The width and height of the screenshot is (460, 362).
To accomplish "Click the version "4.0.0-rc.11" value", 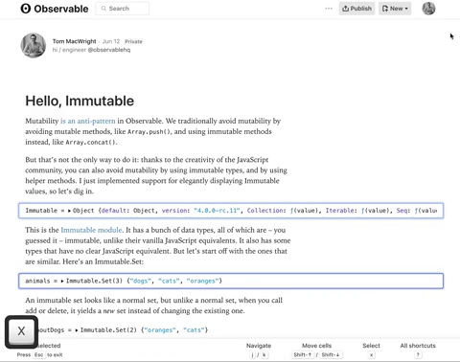I will tap(217, 211).
